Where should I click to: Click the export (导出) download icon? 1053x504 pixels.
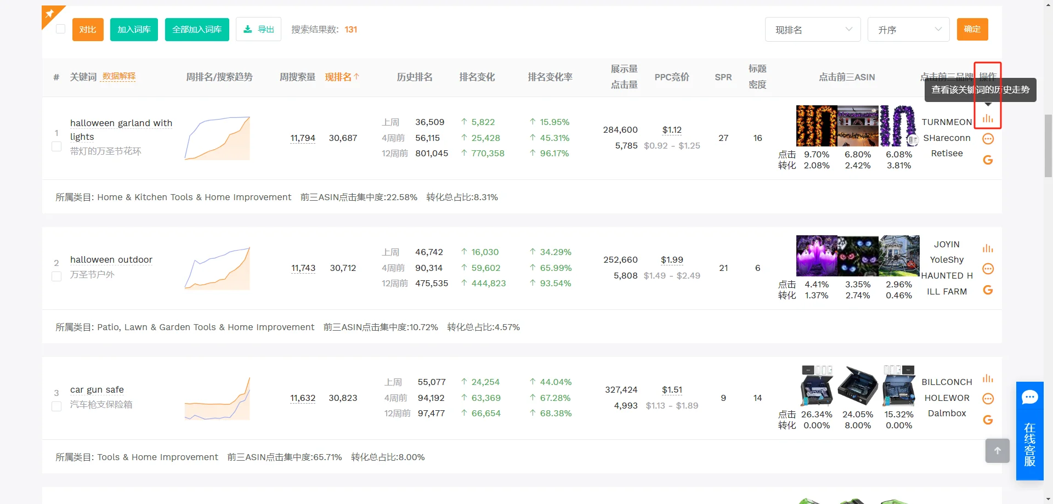point(258,29)
